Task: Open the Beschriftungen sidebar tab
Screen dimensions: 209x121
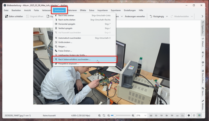Action: 203,77
